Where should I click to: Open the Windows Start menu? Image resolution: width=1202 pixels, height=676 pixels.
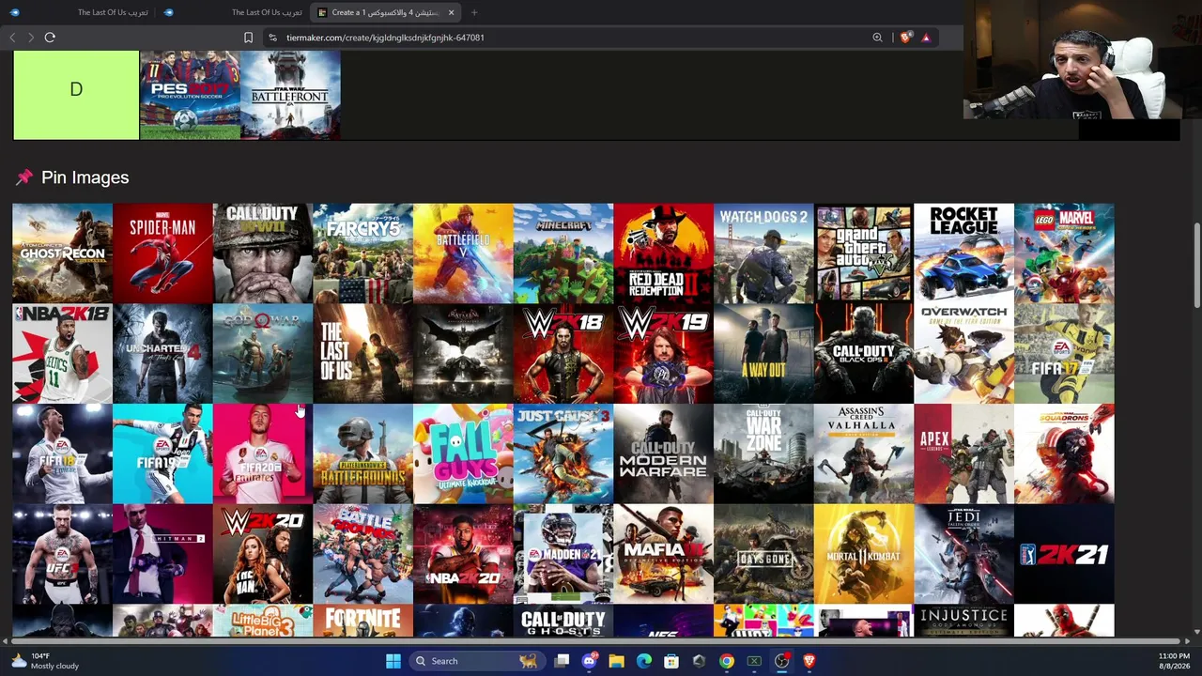click(393, 661)
